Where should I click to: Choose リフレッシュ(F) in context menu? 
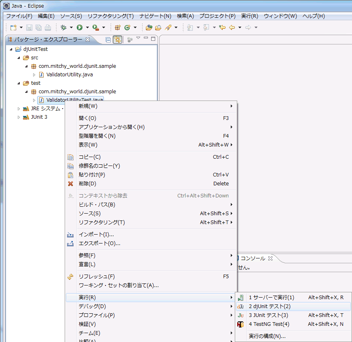[x=151, y=277]
